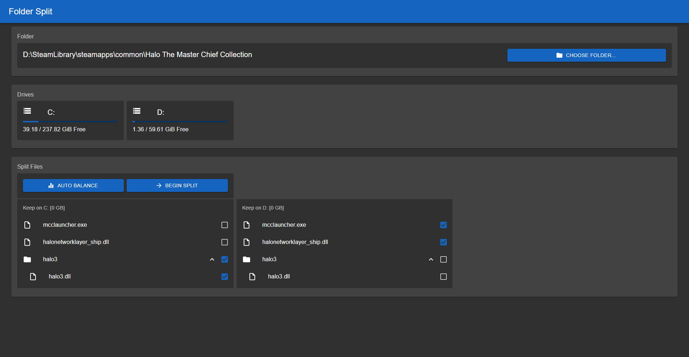Image resolution: width=689 pixels, height=357 pixels.
Task: Click the drive list icon beside C:
Action: point(28,111)
